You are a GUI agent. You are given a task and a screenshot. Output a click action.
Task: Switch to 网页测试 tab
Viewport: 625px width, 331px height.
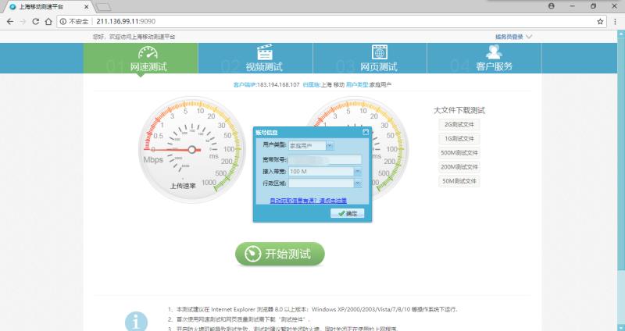click(370, 58)
